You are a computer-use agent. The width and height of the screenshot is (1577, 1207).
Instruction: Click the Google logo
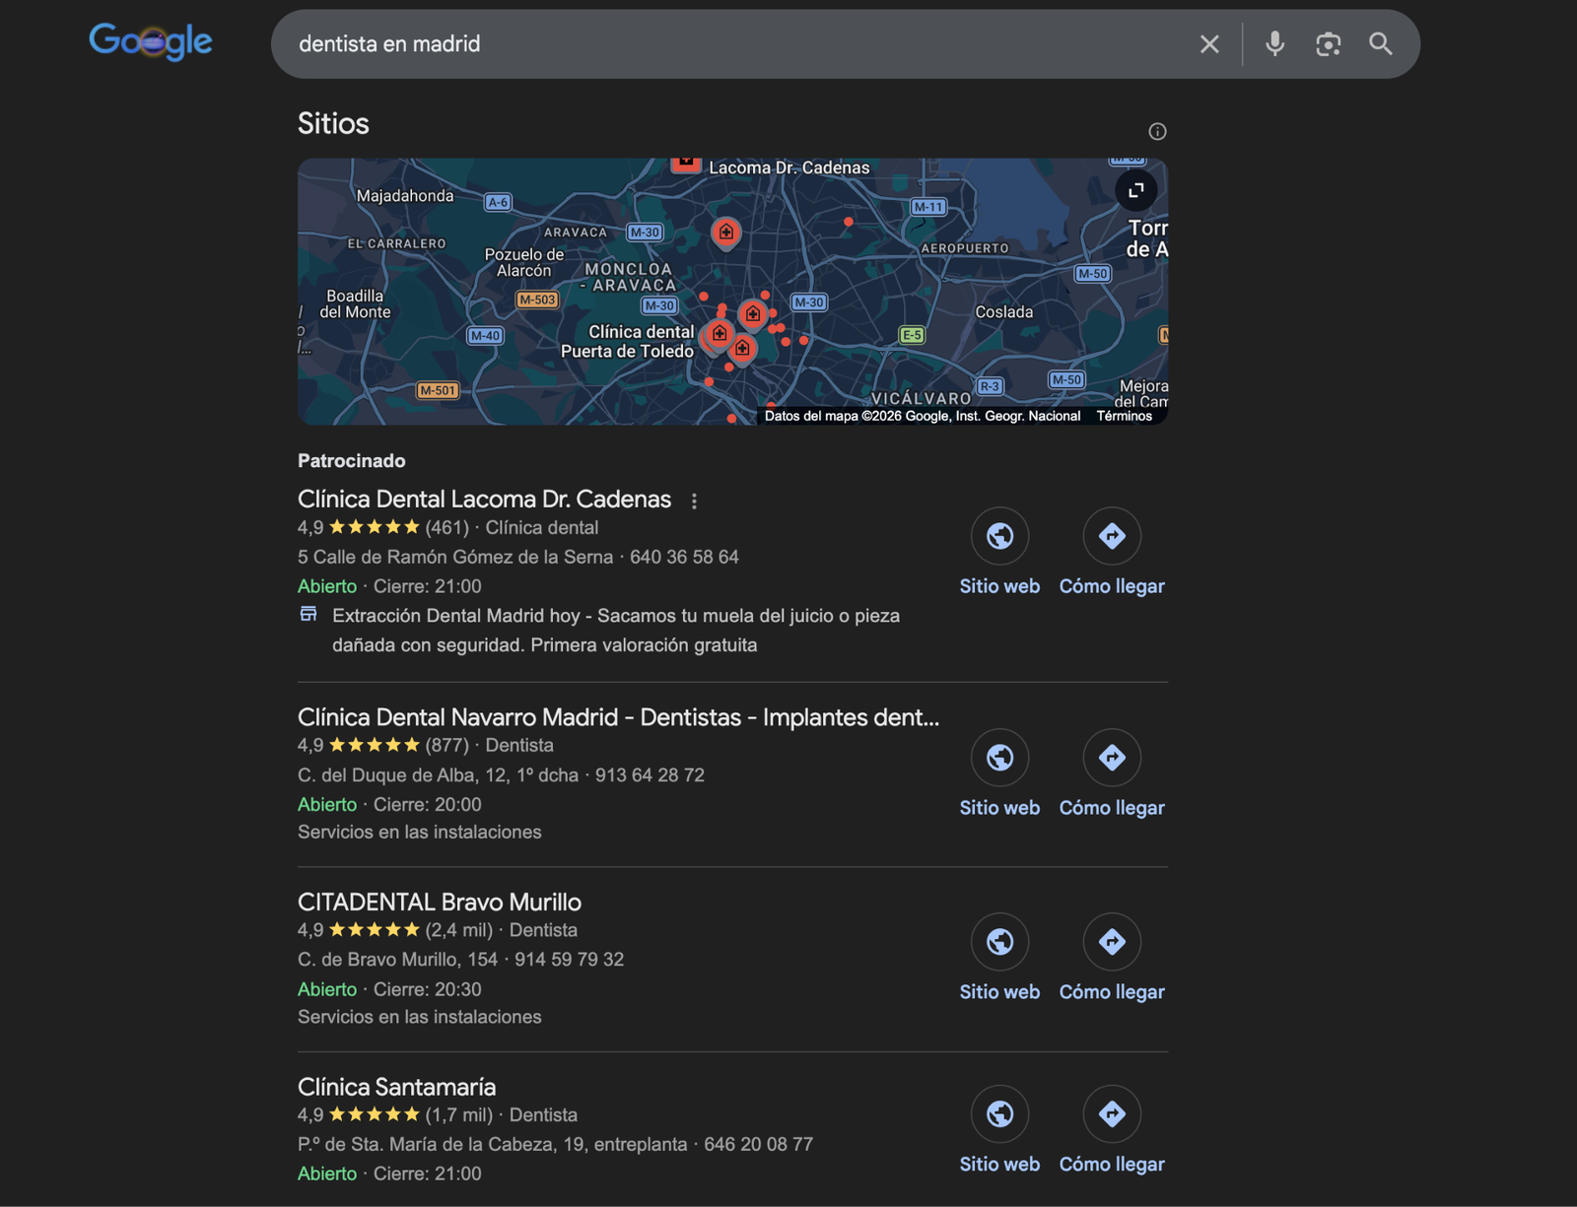pyautogui.click(x=151, y=41)
